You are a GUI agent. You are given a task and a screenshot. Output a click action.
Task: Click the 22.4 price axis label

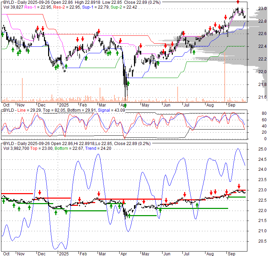pos(262,46)
